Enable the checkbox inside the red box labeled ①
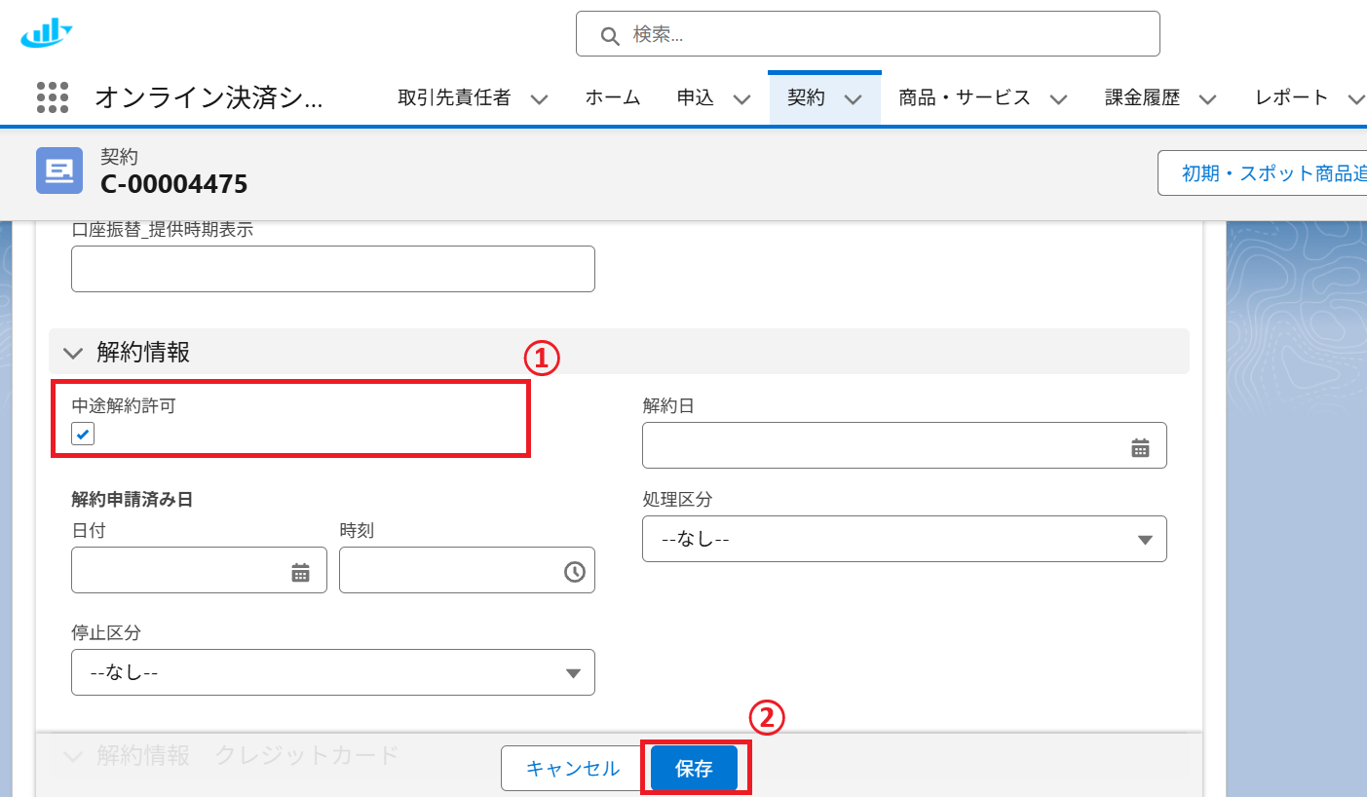Image resolution: width=1367 pixels, height=797 pixels. pyautogui.click(x=82, y=433)
